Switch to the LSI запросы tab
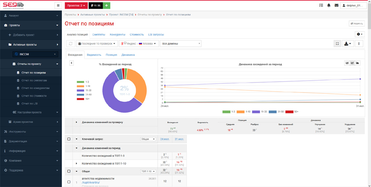The image size is (371, 187). (156, 35)
